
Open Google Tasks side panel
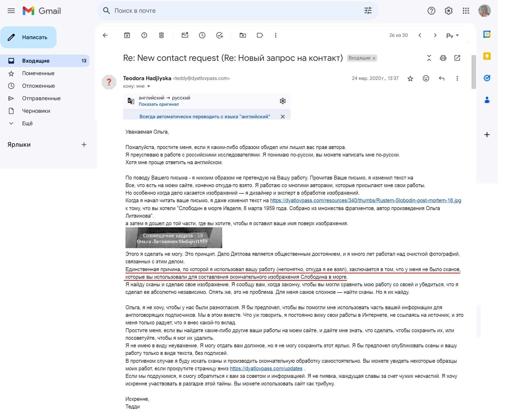tap(487, 78)
